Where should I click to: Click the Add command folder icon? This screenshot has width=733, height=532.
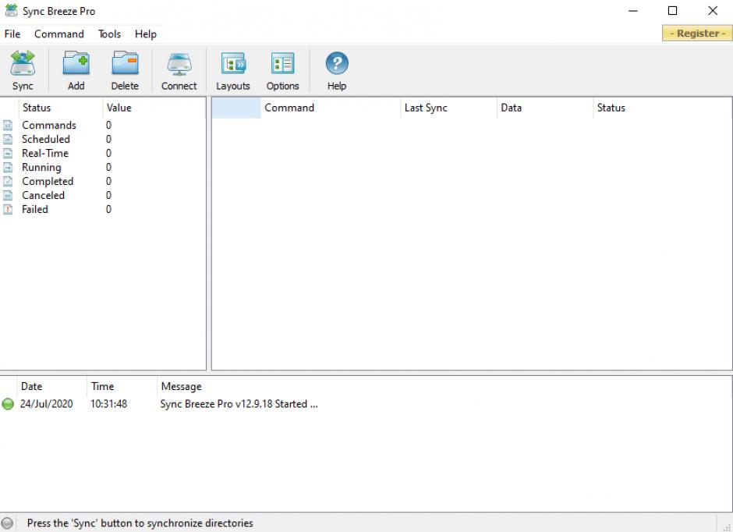76,64
